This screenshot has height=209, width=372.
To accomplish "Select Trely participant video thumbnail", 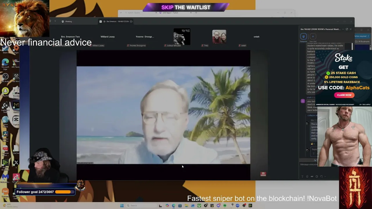I will point(219,37).
